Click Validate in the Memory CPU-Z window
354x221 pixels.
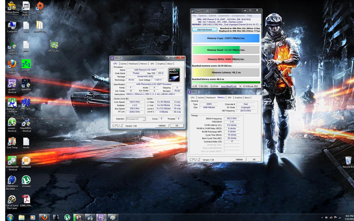(239, 159)
